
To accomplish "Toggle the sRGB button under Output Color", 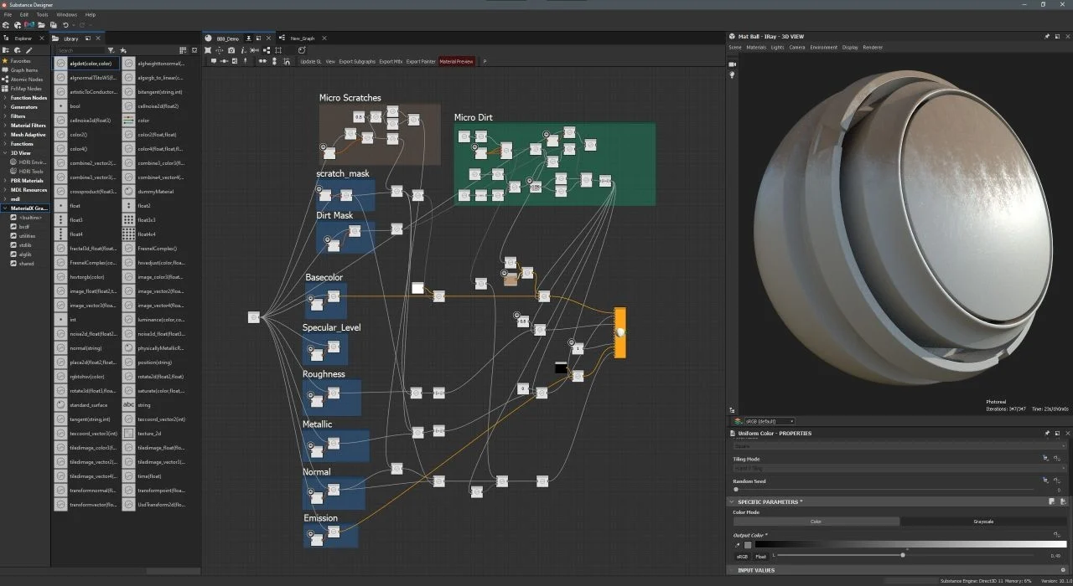I will click(x=742, y=557).
